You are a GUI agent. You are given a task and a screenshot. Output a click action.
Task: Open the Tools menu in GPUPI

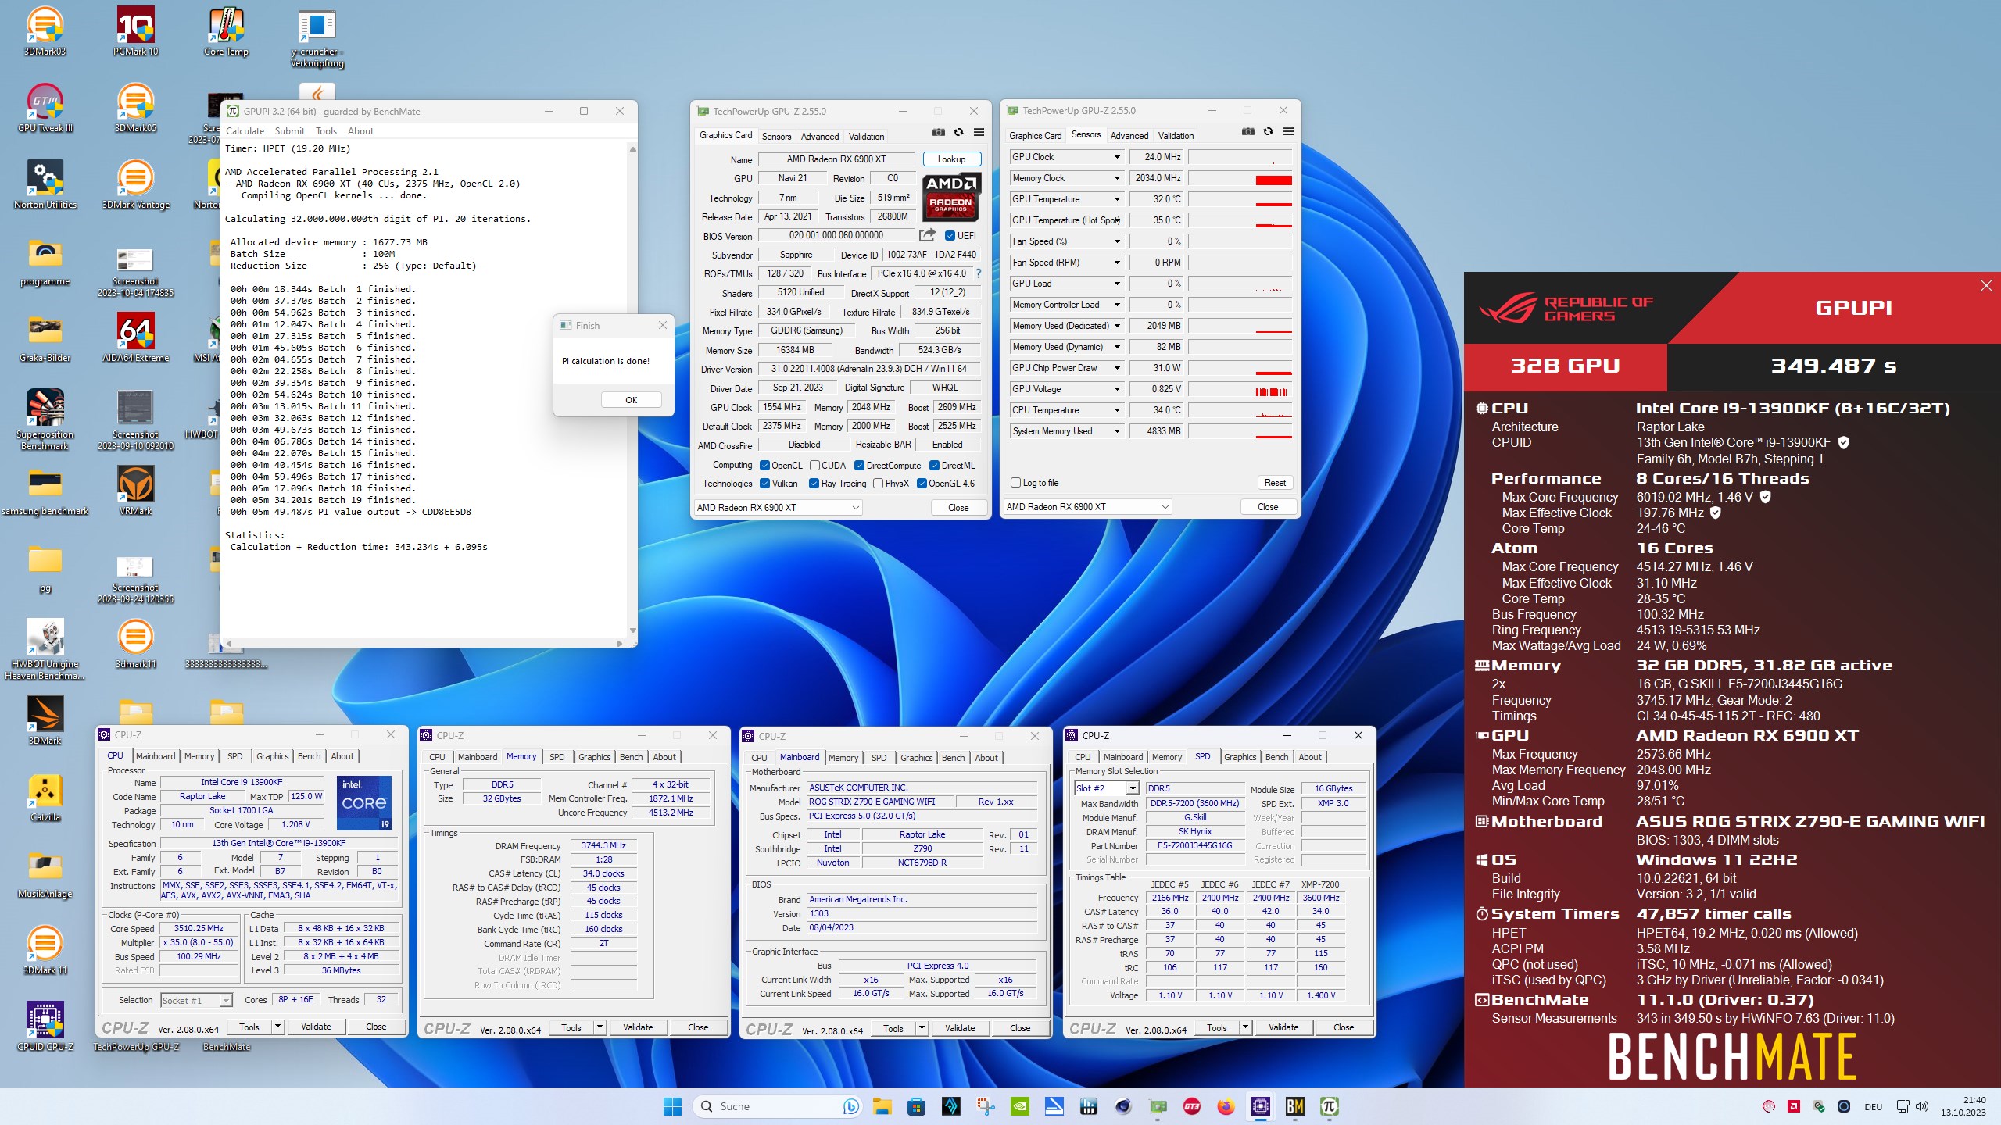pos(326,131)
